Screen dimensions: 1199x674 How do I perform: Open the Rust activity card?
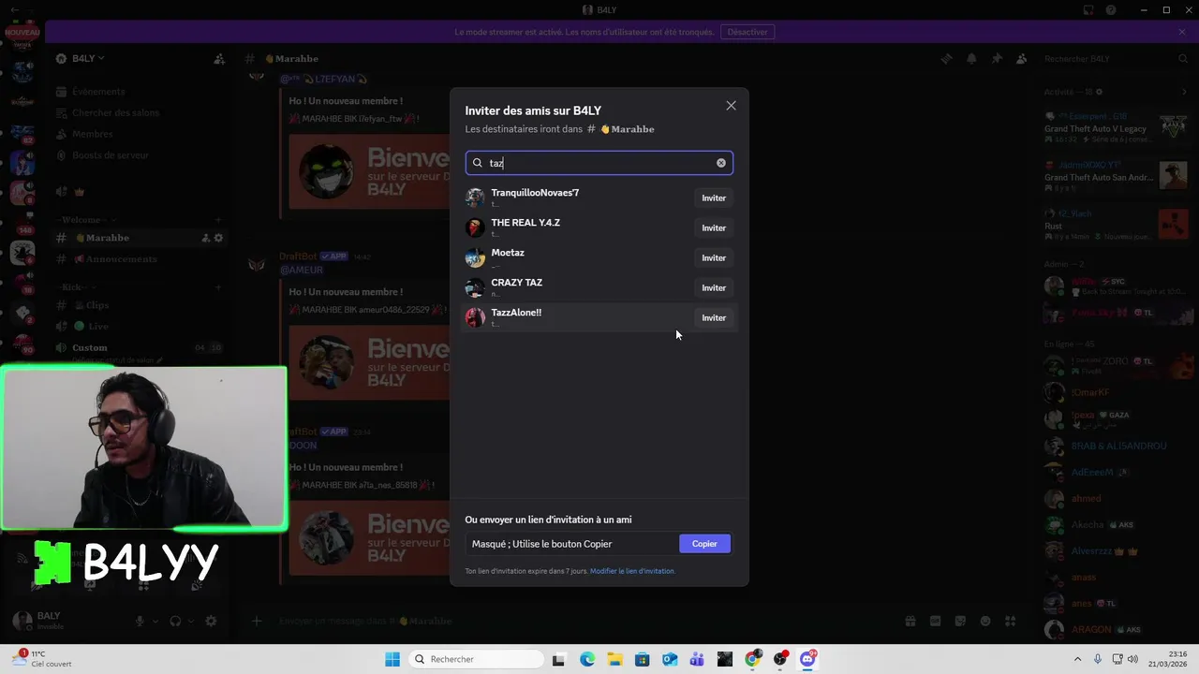point(1117,225)
